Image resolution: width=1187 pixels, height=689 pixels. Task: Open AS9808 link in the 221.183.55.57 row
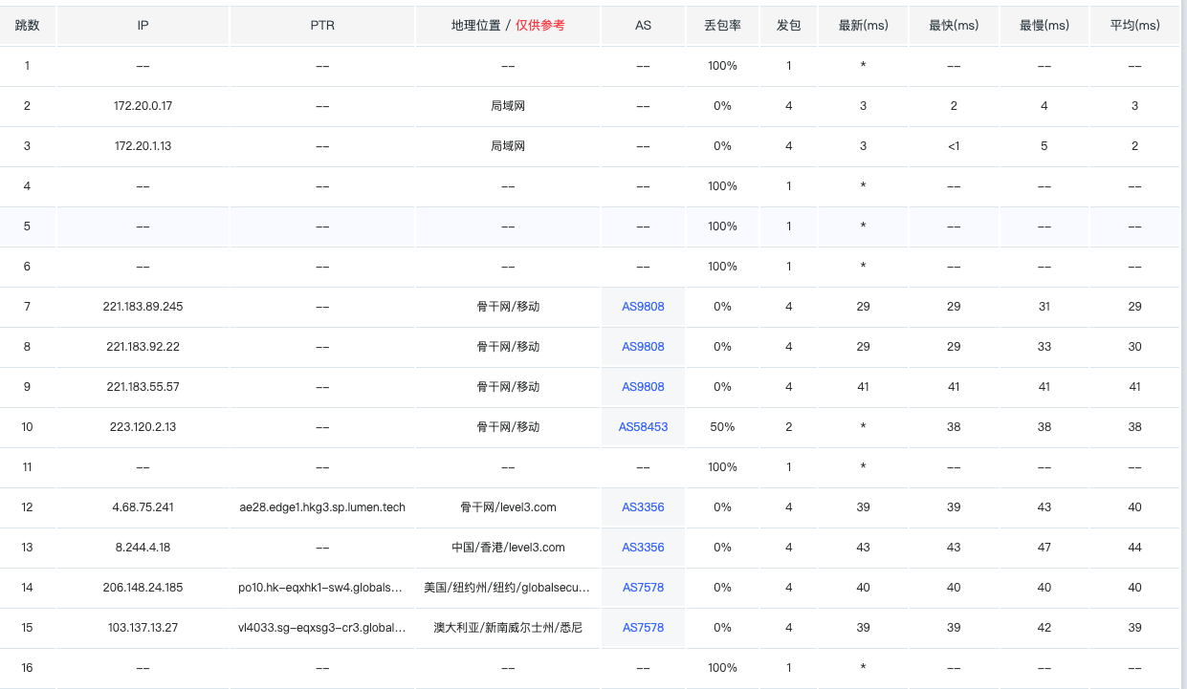click(643, 387)
